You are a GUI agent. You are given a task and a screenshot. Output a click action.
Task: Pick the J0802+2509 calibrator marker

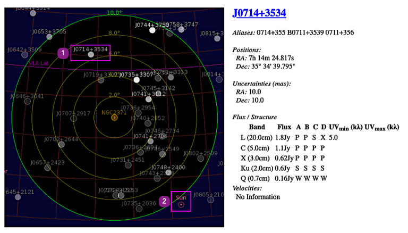[x=200, y=158]
